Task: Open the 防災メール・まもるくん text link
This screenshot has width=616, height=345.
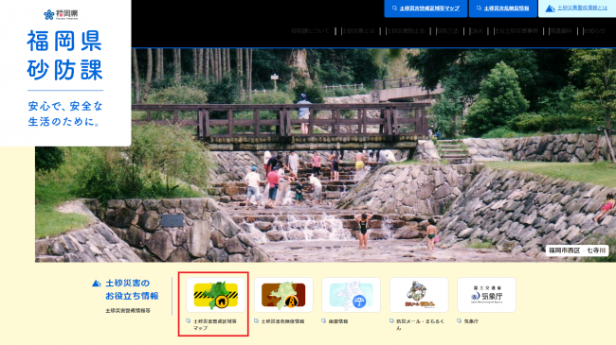Action: (421, 324)
